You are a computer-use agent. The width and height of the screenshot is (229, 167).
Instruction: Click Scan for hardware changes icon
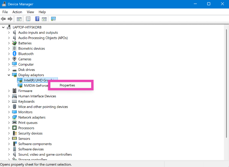click(x=53, y=19)
